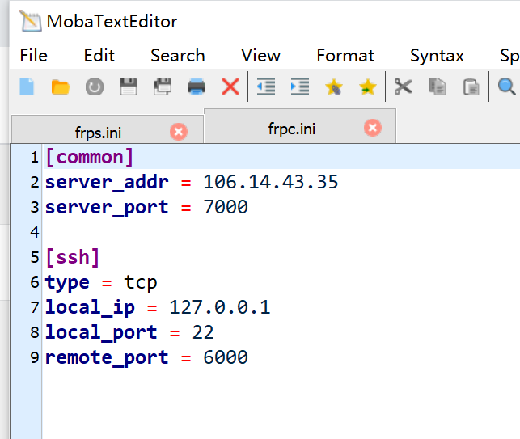520x439 pixels.
Task: Click the server_port key on line 3
Action: pyautogui.click(x=107, y=207)
